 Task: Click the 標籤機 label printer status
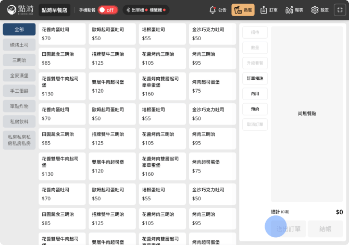coord(157,10)
